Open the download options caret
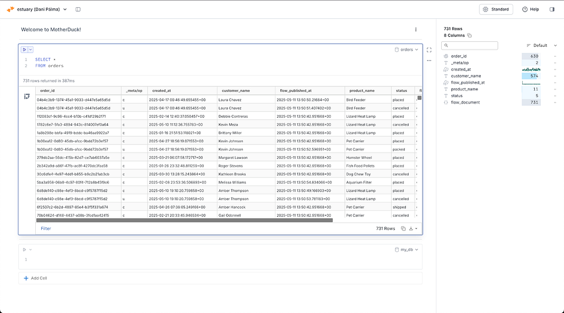This screenshot has height=313, width=564. tap(416, 229)
